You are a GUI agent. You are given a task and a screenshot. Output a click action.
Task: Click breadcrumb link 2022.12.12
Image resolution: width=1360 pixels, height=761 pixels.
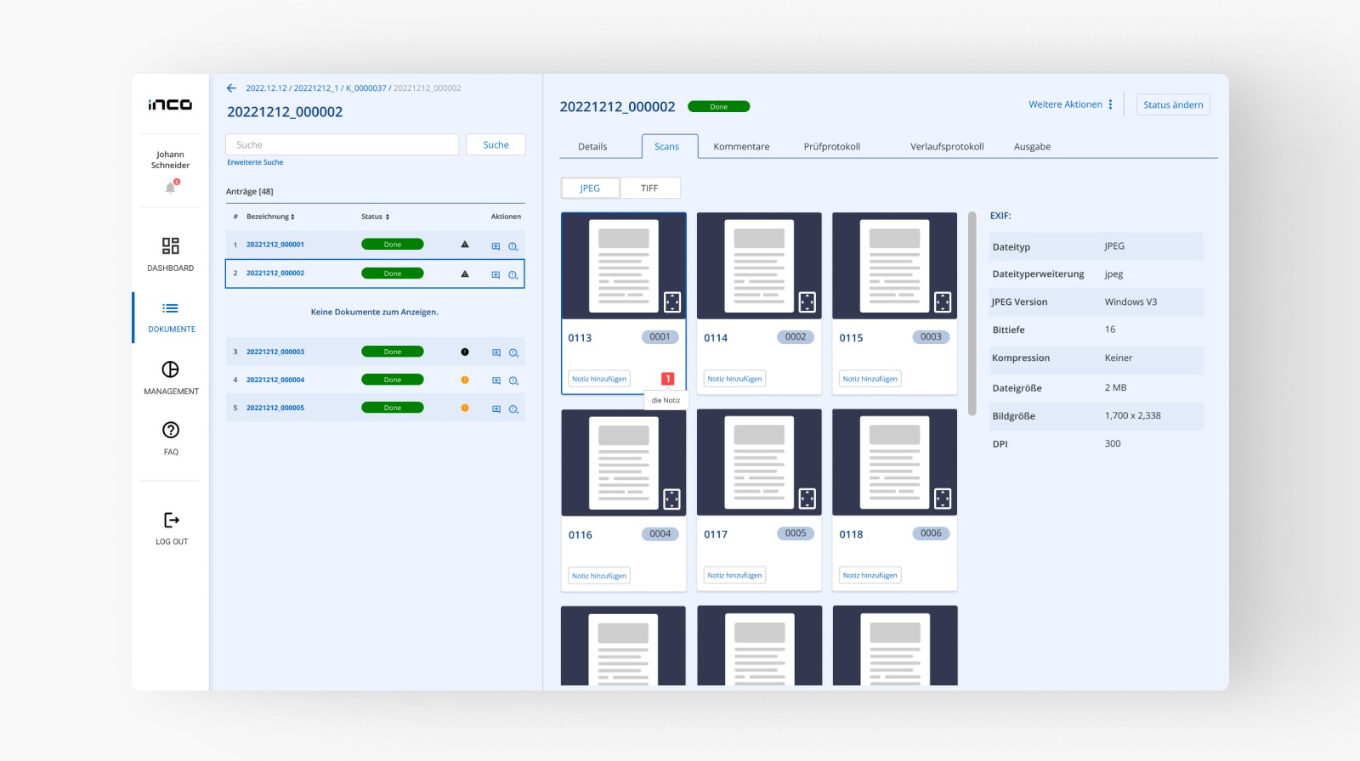pyautogui.click(x=266, y=88)
